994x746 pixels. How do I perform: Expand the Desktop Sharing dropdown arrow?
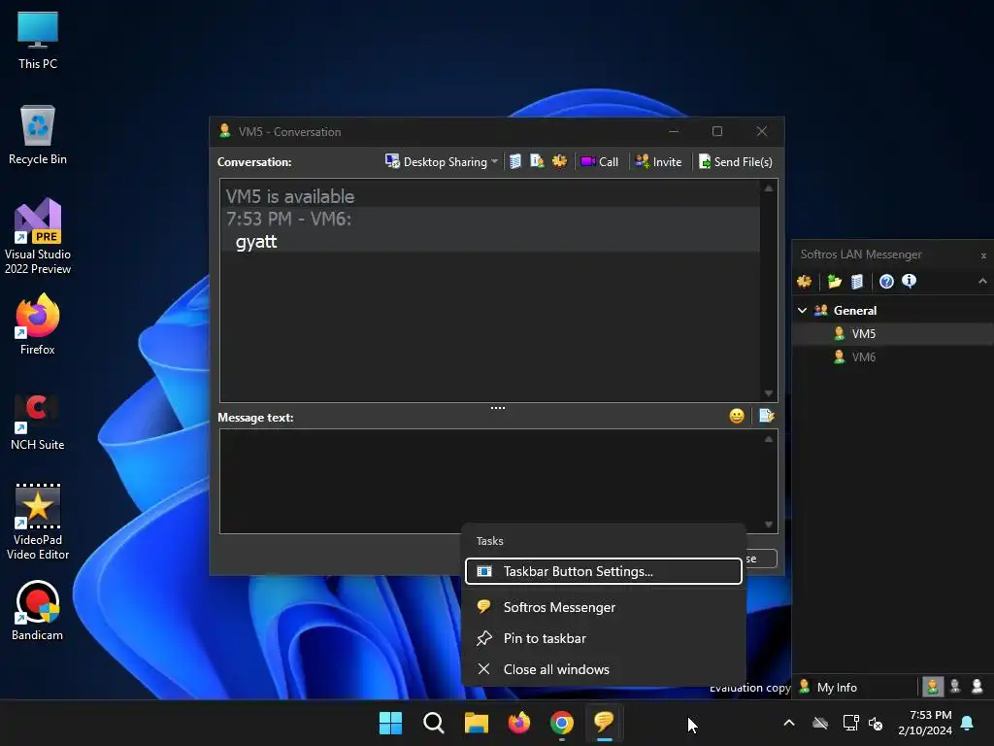click(494, 162)
